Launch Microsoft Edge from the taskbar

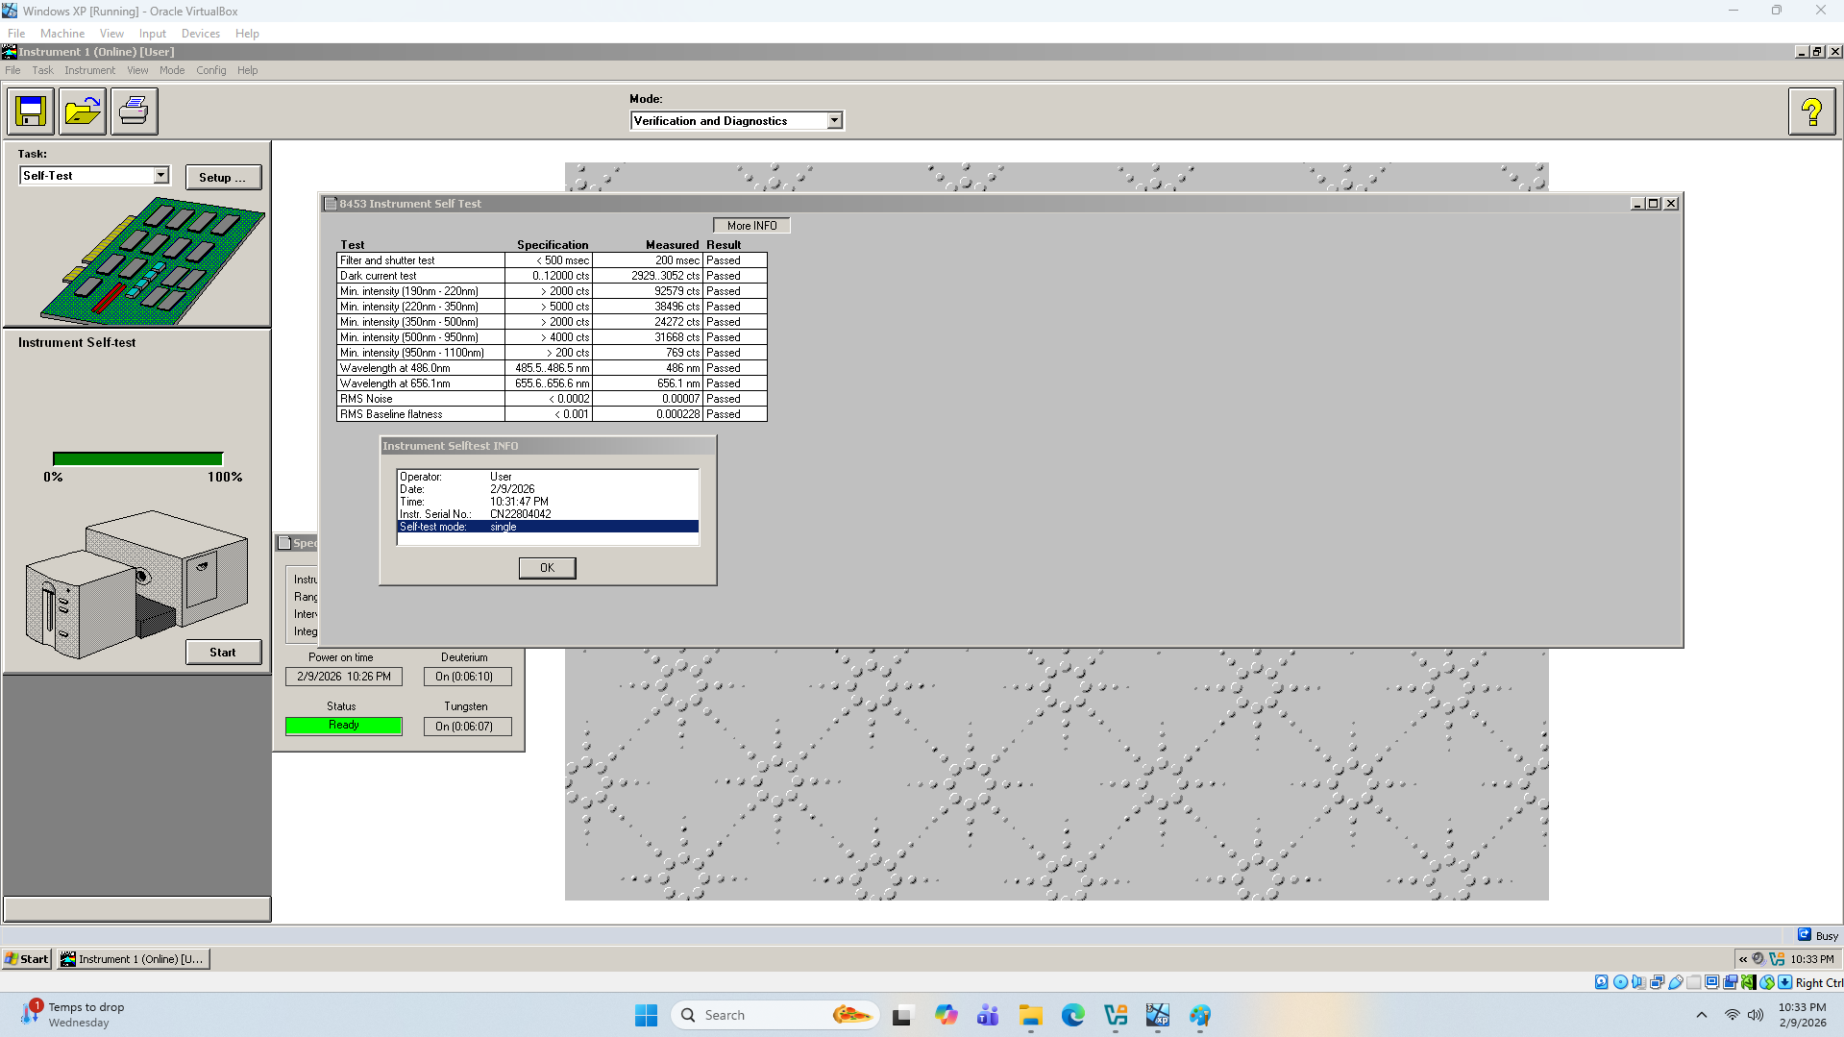pos(1073,1015)
